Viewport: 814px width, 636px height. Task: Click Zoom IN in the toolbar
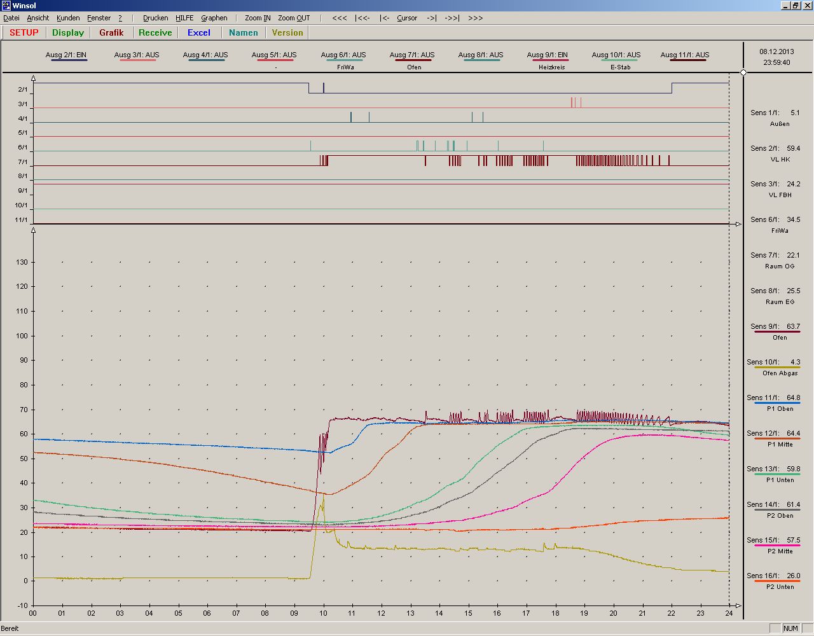pyautogui.click(x=258, y=18)
